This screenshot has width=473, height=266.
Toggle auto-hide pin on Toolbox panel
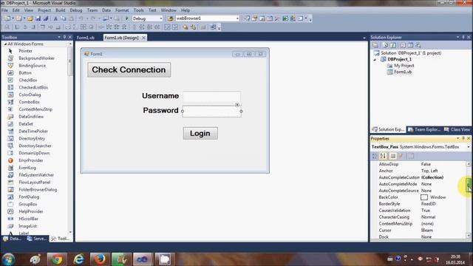click(x=64, y=37)
